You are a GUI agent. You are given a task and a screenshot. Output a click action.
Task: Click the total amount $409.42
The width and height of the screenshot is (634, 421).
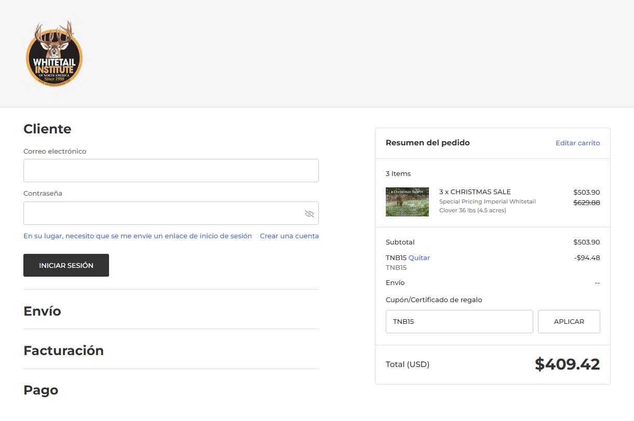pyautogui.click(x=567, y=364)
